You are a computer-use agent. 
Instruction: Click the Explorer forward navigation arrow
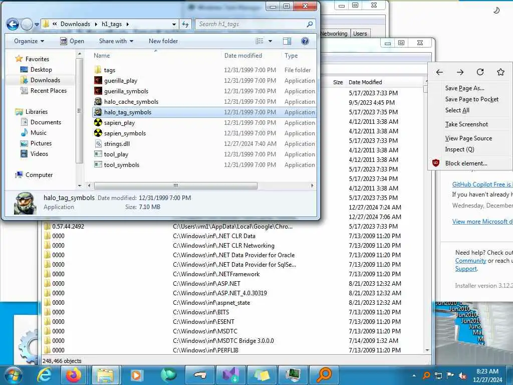(27, 24)
